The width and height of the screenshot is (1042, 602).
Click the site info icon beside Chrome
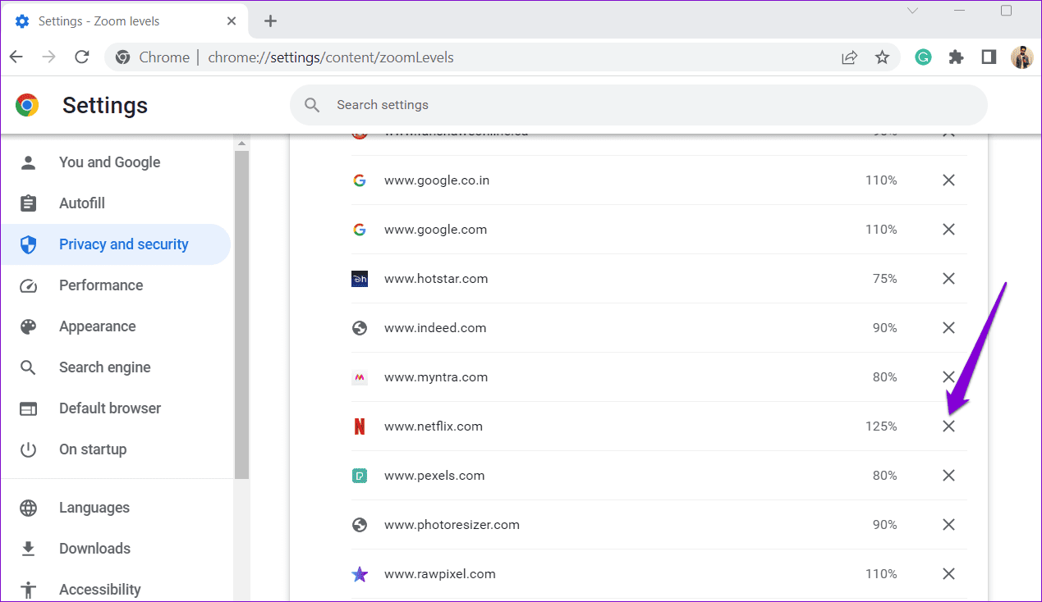coord(122,57)
